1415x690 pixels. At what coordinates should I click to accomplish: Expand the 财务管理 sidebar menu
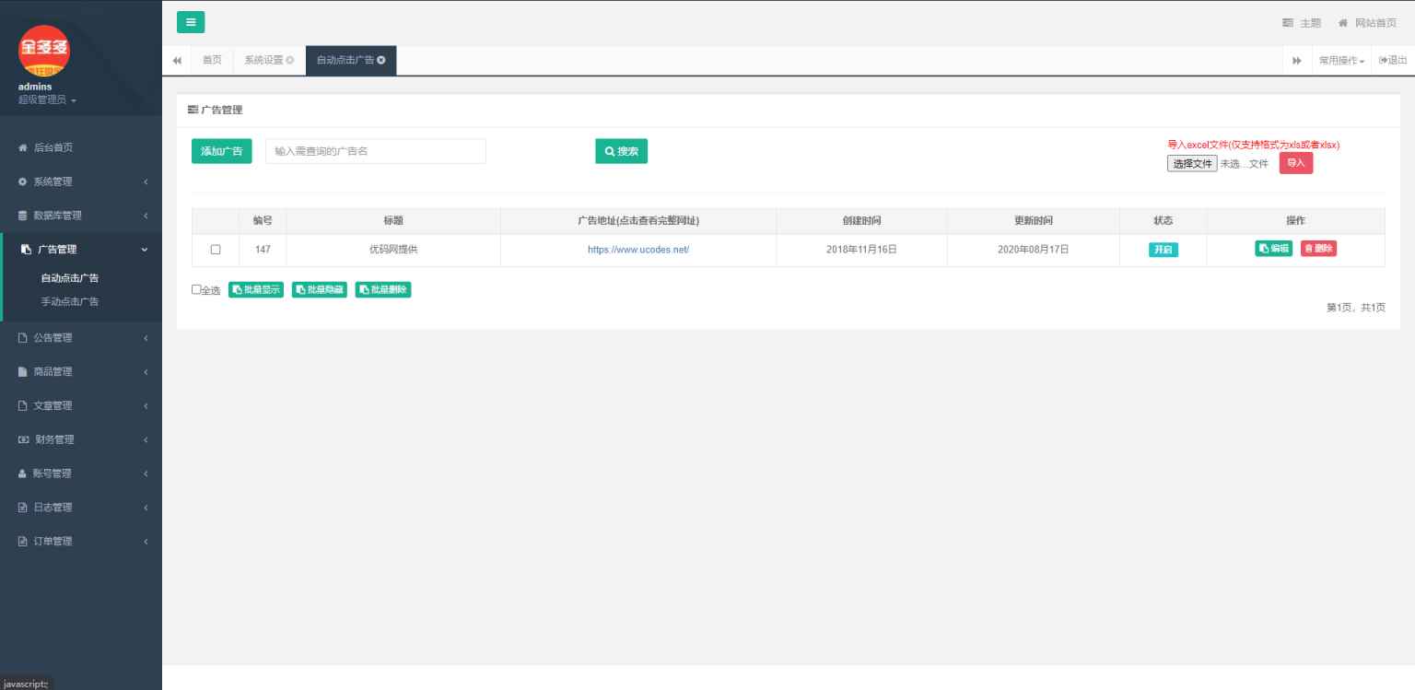click(x=53, y=439)
